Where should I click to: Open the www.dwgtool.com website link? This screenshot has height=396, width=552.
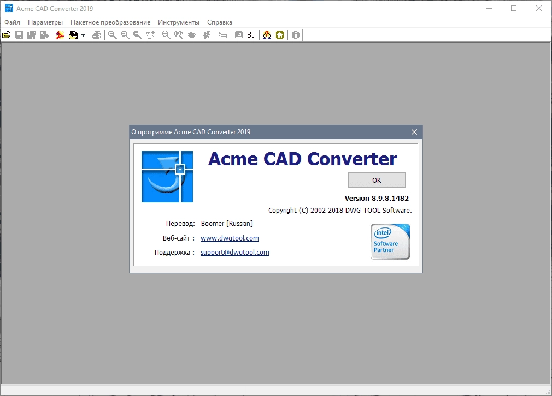coord(230,238)
